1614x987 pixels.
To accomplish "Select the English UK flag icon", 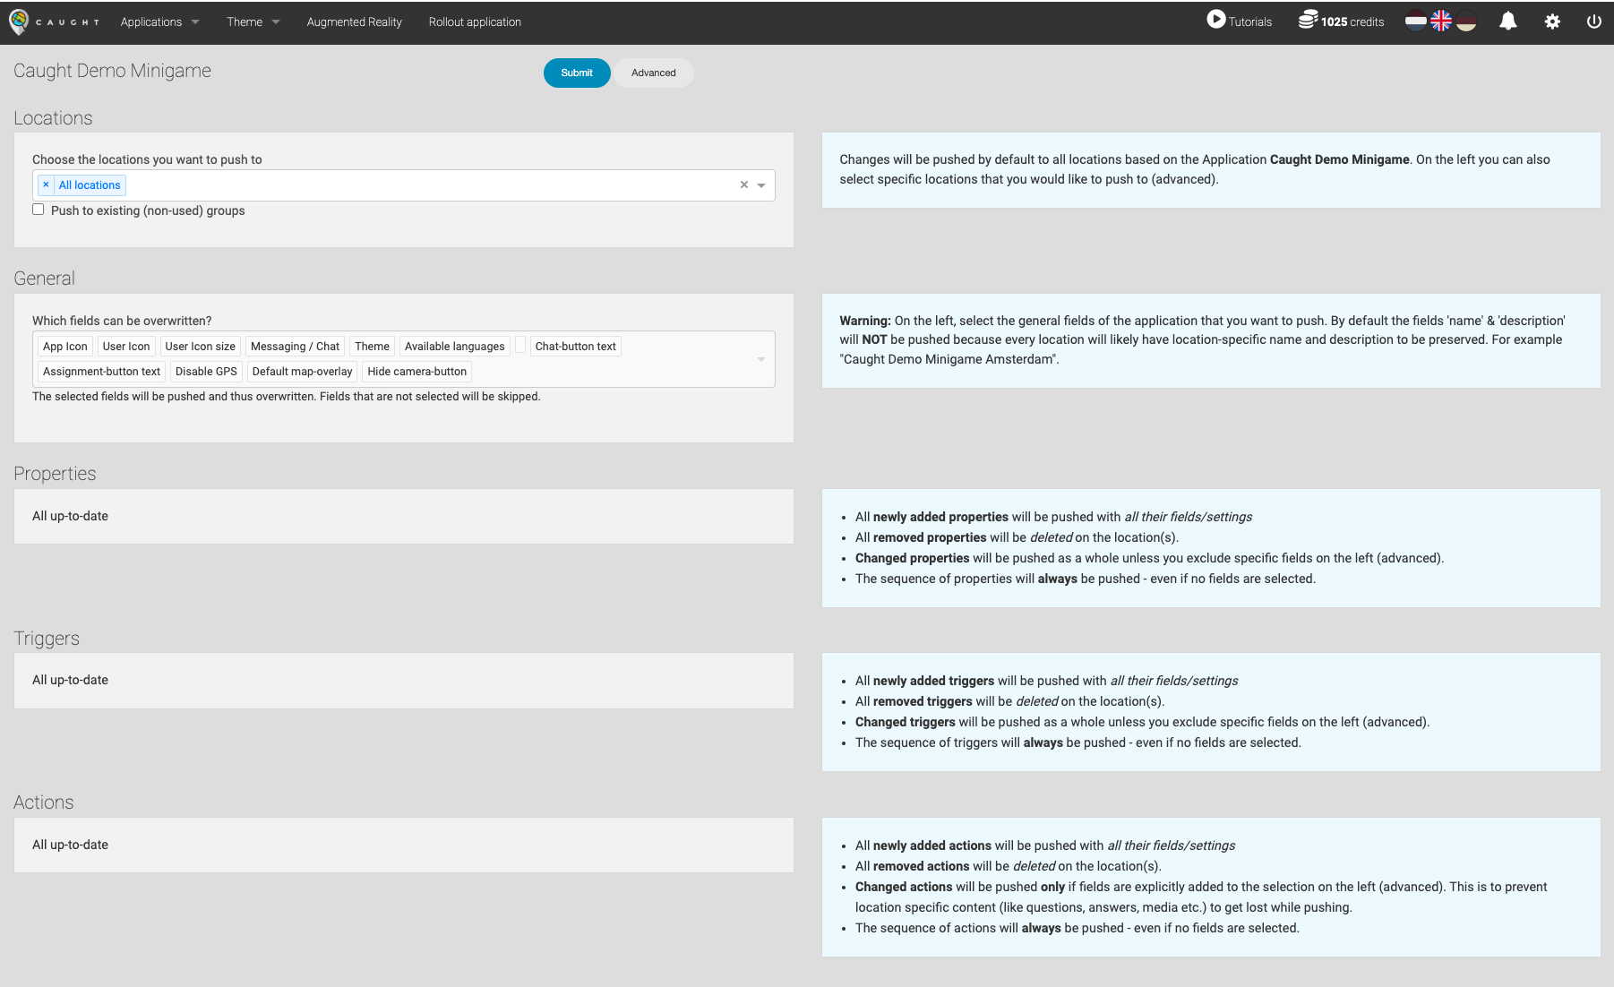I will coord(1440,21).
